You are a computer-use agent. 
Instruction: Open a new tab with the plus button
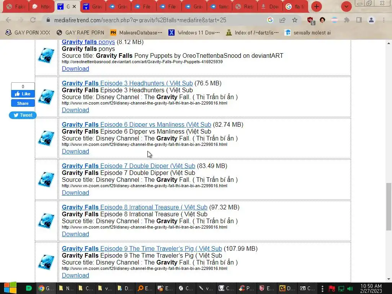(x=317, y=7)
